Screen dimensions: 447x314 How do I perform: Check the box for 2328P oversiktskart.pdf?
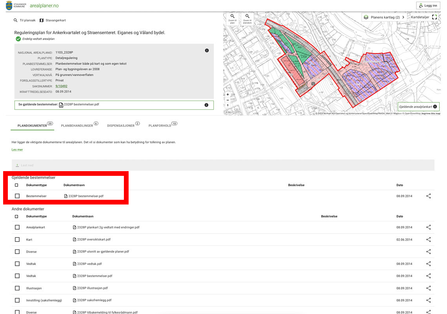17,239
